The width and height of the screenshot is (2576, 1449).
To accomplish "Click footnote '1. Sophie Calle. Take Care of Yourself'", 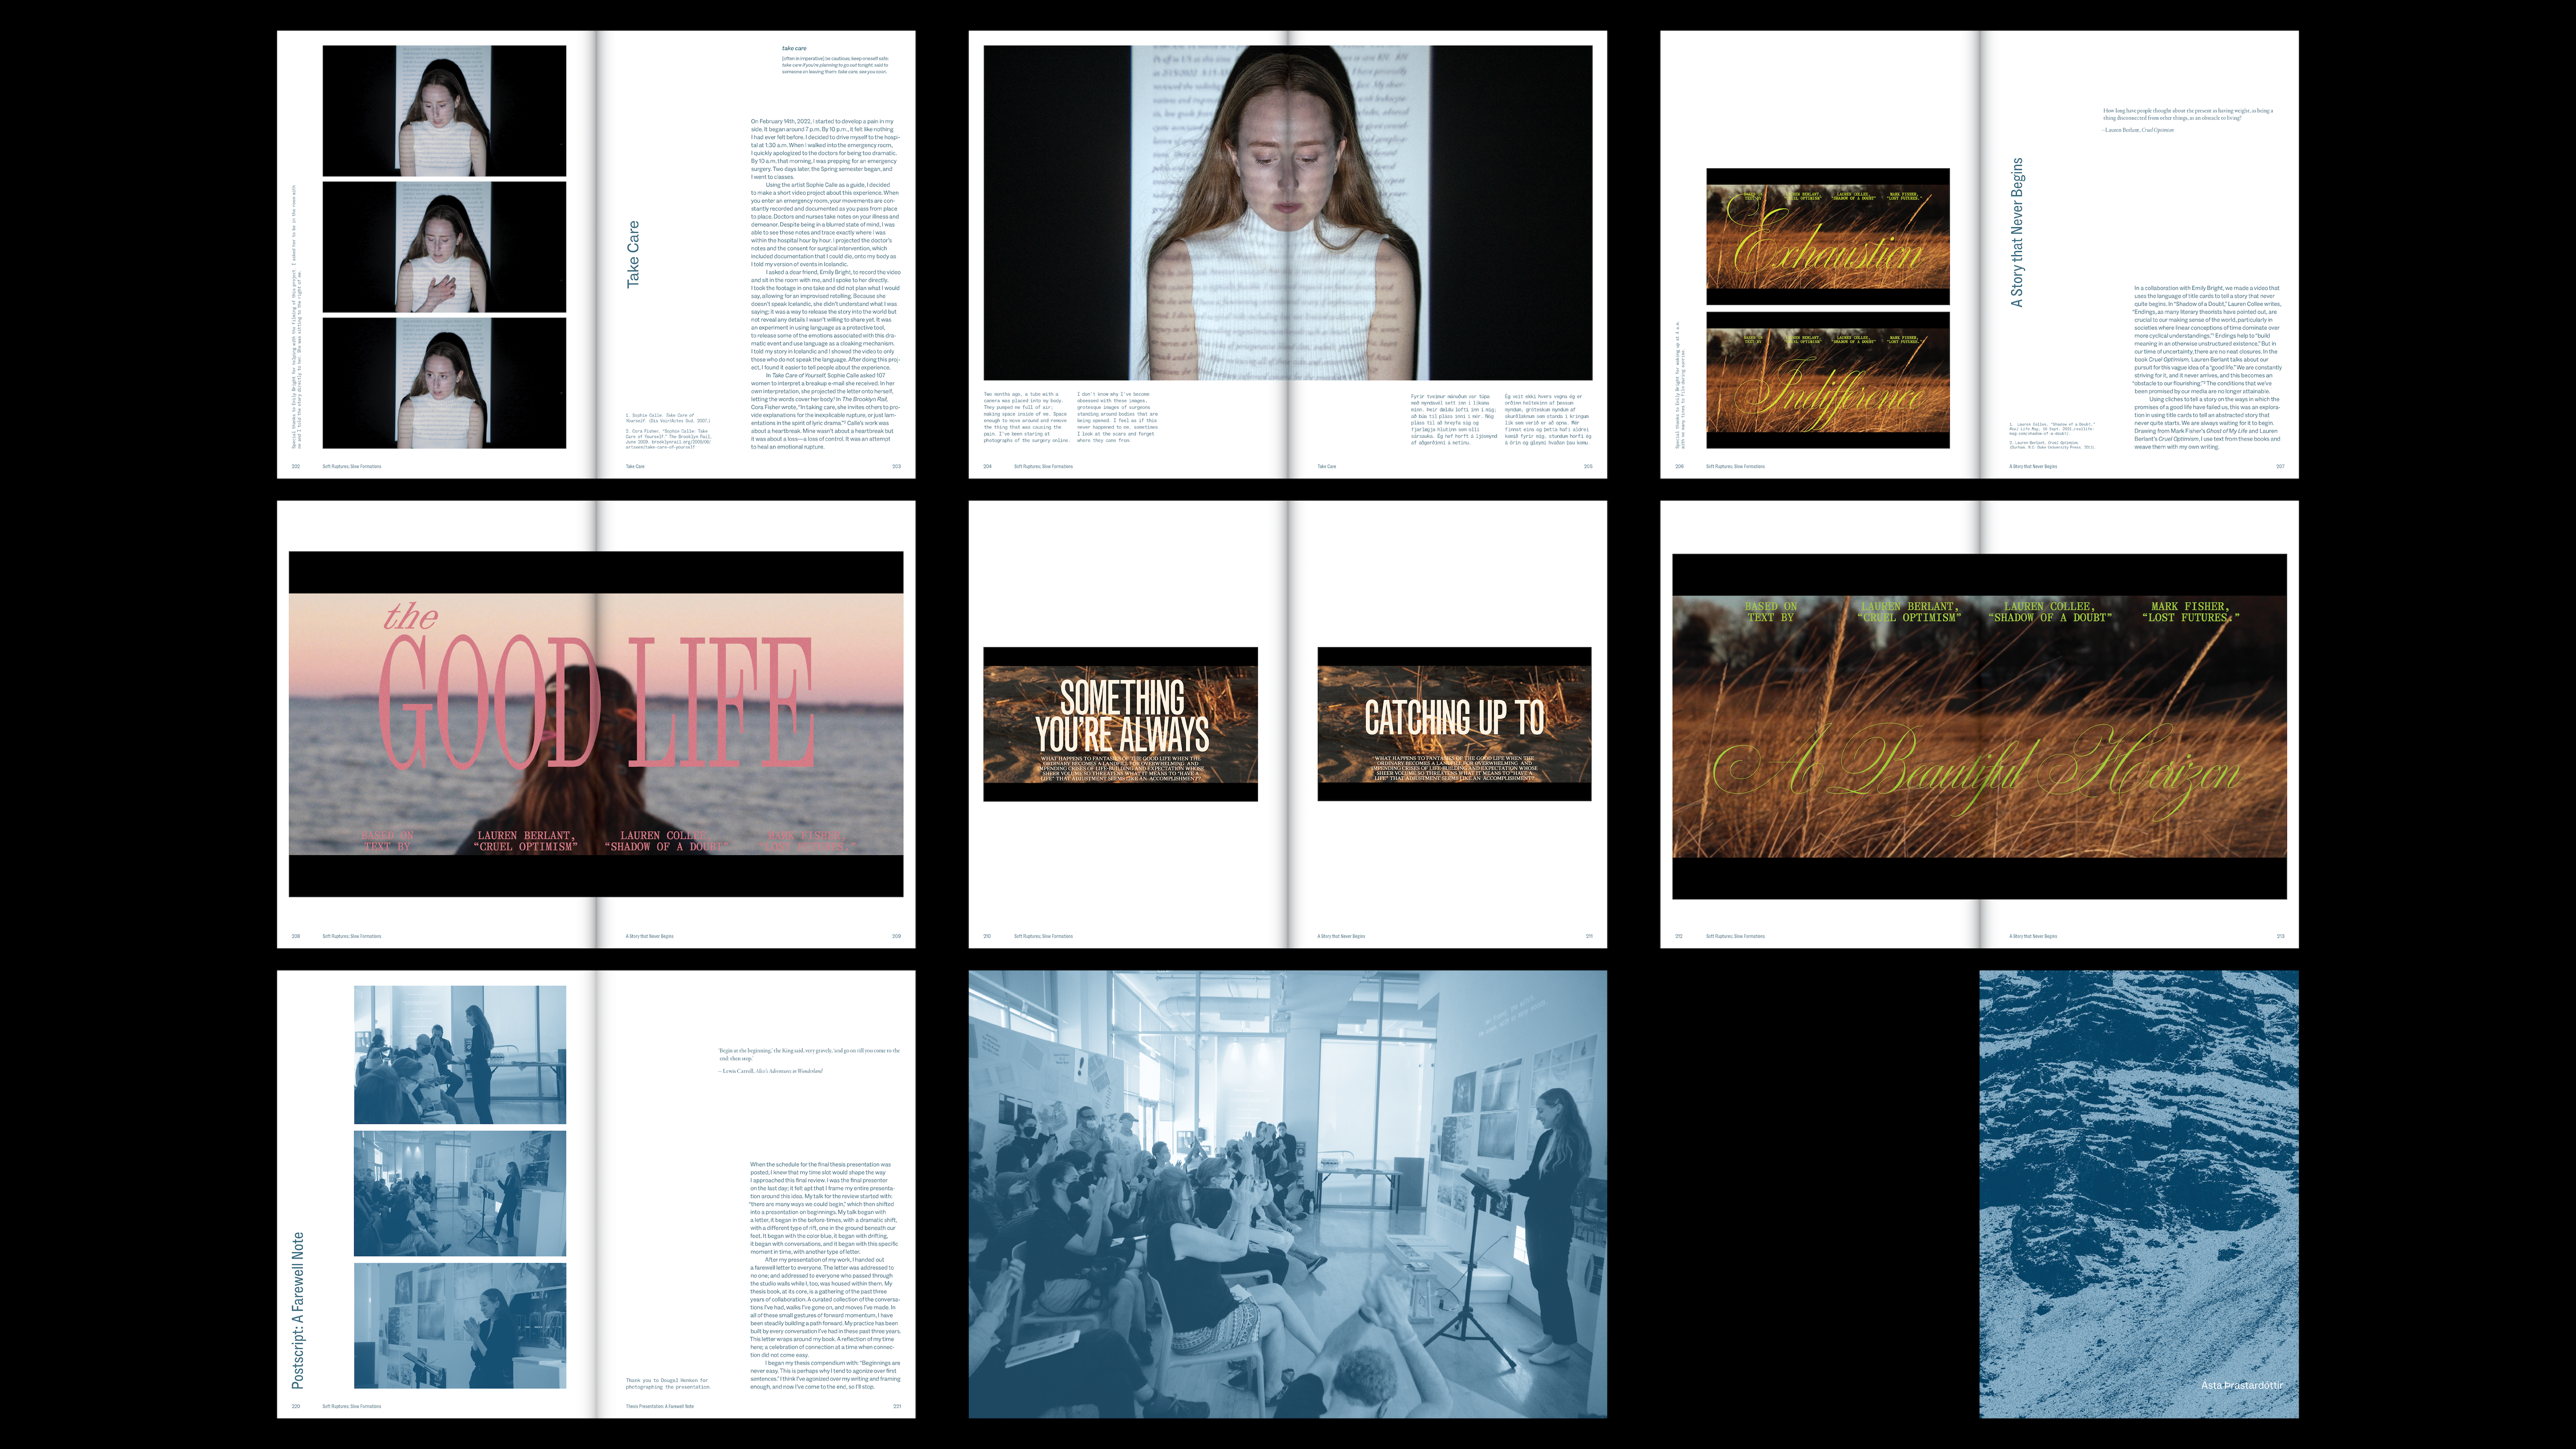I will (x=668, y=418).
